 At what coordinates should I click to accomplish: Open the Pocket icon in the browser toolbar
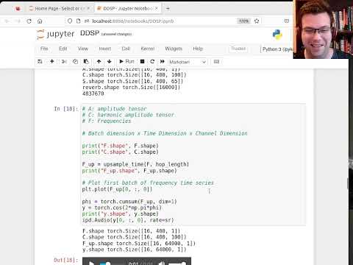coord(287,21)
